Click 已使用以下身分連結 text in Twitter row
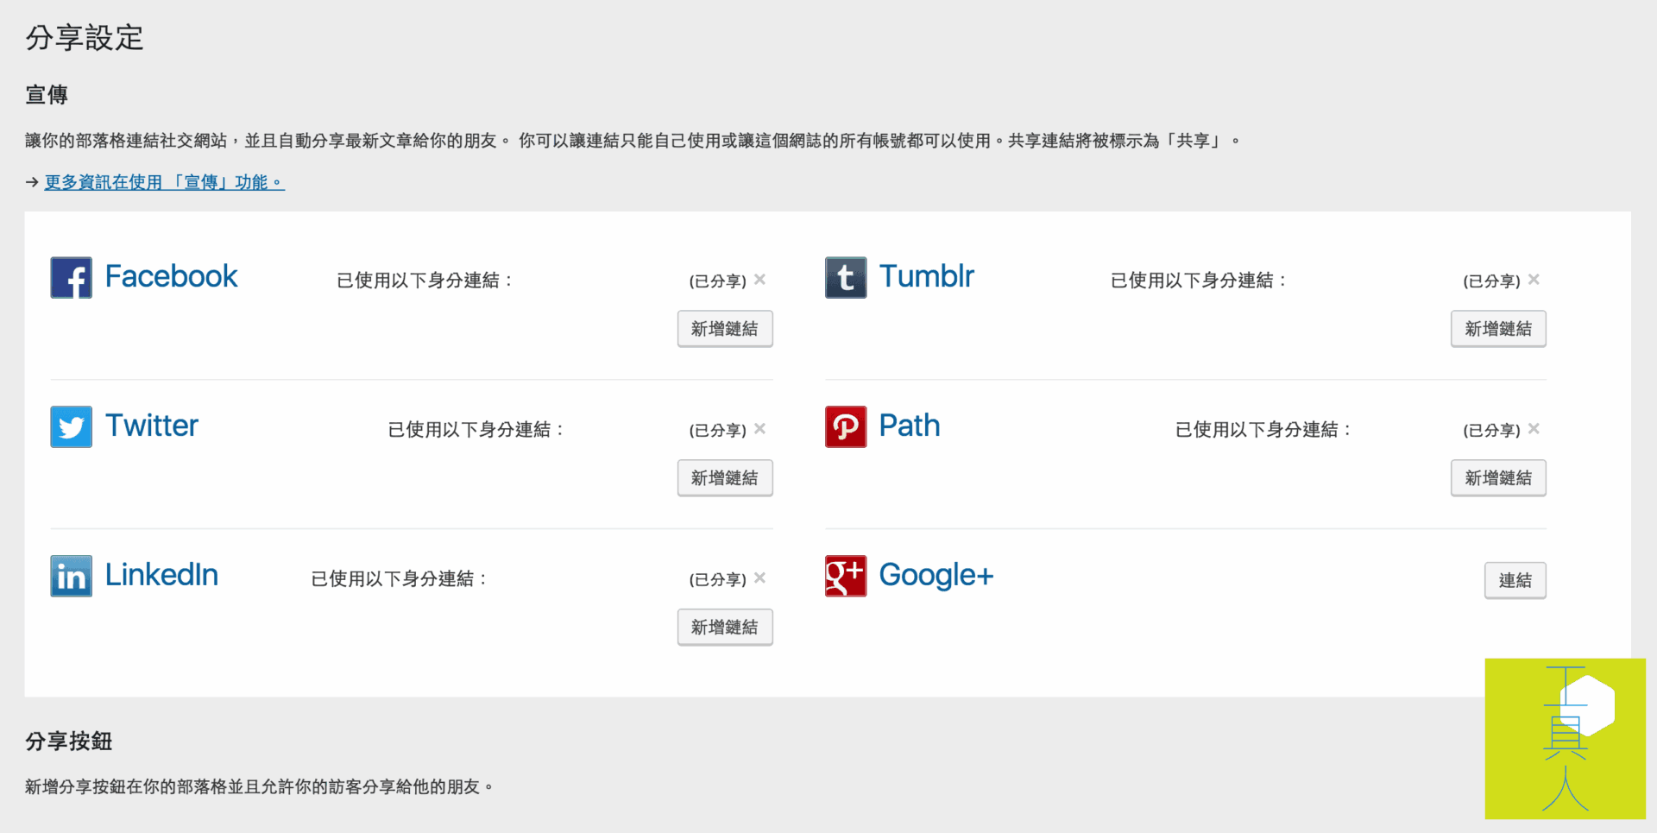 pos(476,430)
